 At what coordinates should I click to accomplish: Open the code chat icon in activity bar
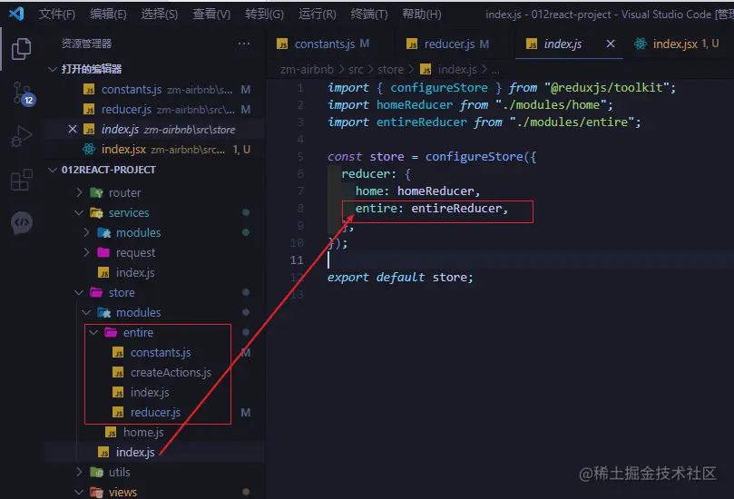click(x=22, y=223)
